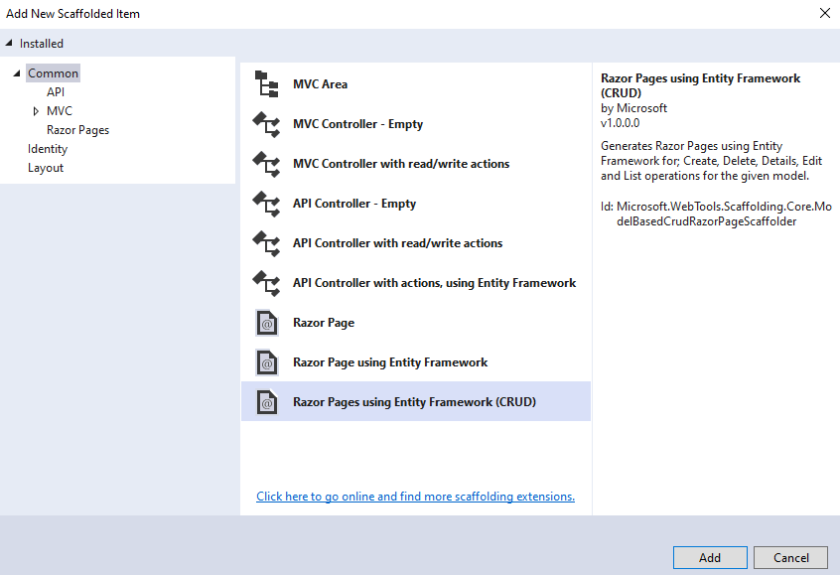The image size is (840, 575).
Task: Choose API Controller - Empty label
Action: click(x=354, y=204)
